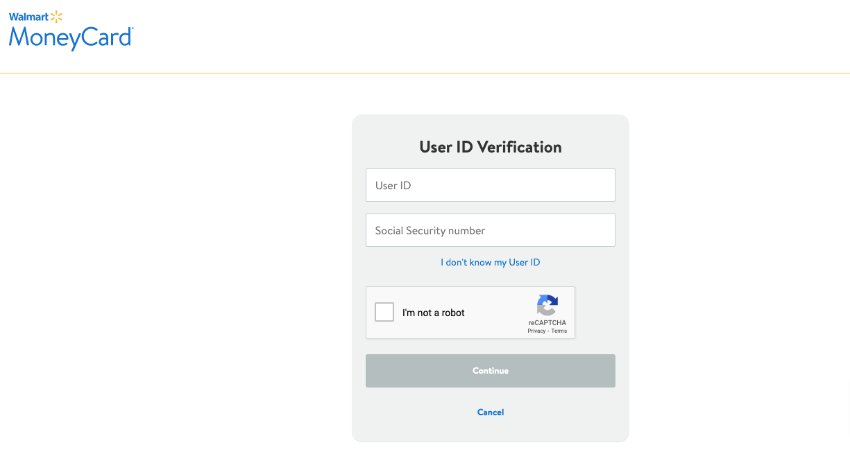The height and width of the screenshot is (452, 850).
Task: Check the "I'm not a robot" checkbox
Action: 384,313
